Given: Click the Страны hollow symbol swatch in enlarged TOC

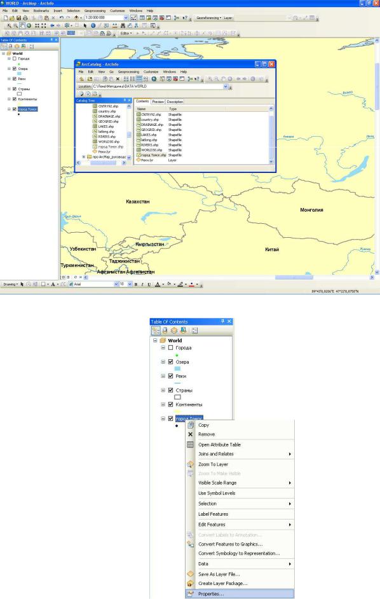Looking at the screenshot, I should coord(177,397).
